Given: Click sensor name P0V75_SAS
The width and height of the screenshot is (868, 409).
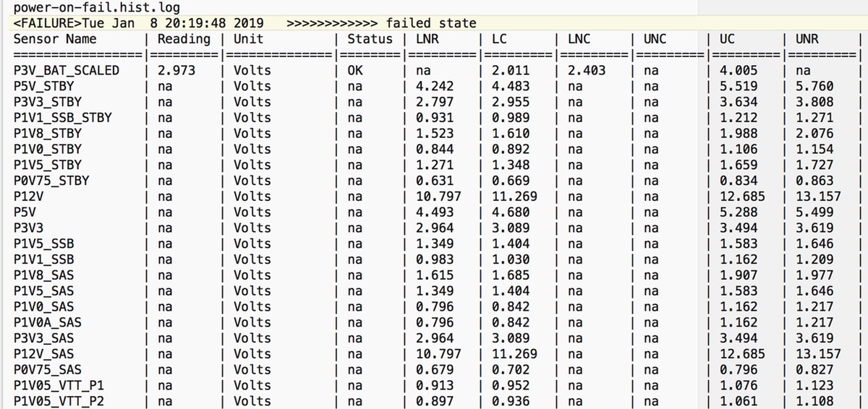Looking at the screenshot, I should tap(48, 369).
